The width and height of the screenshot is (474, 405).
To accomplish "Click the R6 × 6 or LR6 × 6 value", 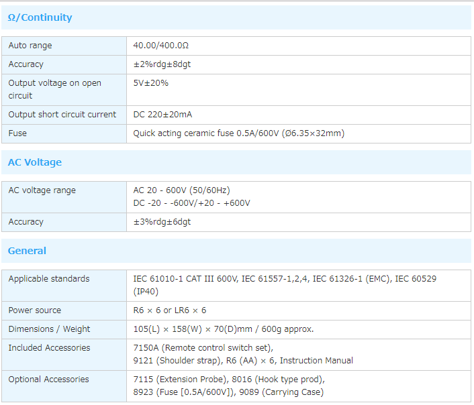I will pyautogui.click(x=169, y=310).
